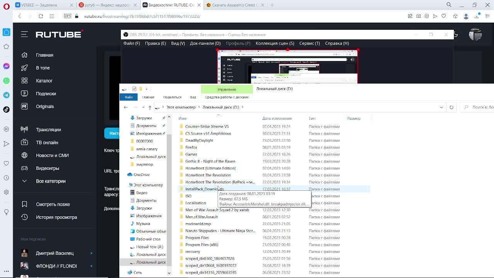Open OBS Док-панели (D) menu

coord(205,43)
